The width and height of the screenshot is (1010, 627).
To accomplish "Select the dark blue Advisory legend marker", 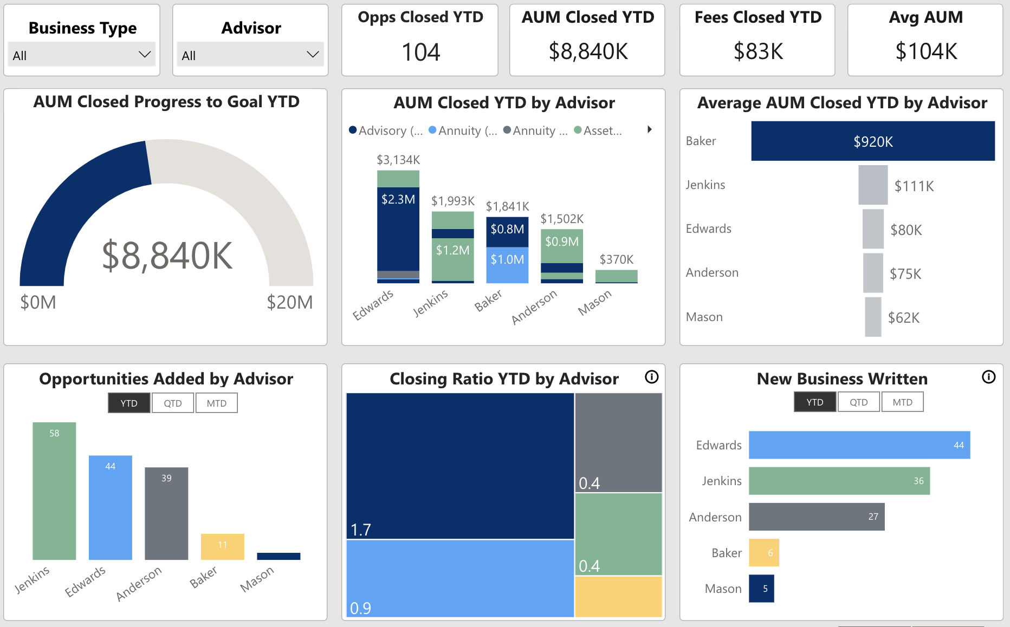I will click(353, 130).
